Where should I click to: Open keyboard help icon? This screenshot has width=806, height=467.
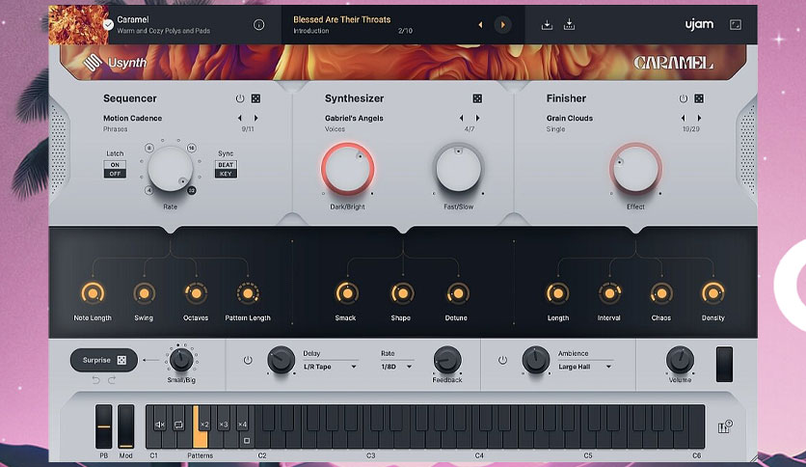725,426
